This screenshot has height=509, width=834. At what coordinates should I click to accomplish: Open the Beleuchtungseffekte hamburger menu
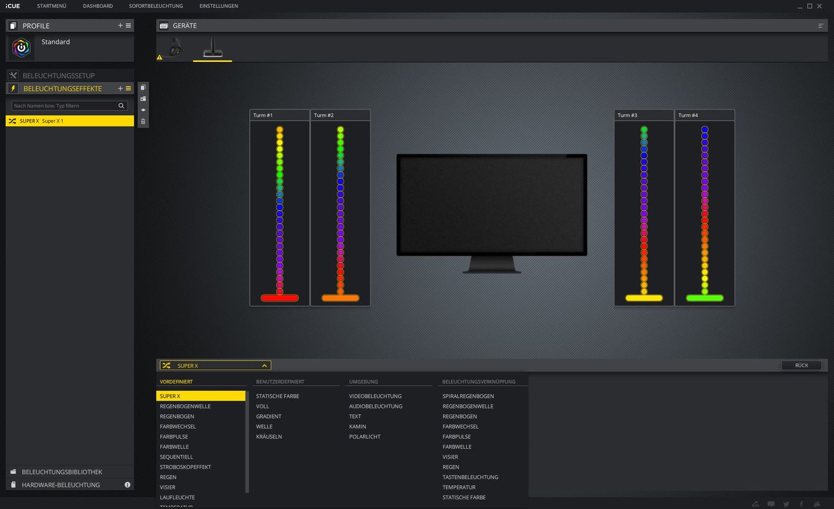coord(128,88)
